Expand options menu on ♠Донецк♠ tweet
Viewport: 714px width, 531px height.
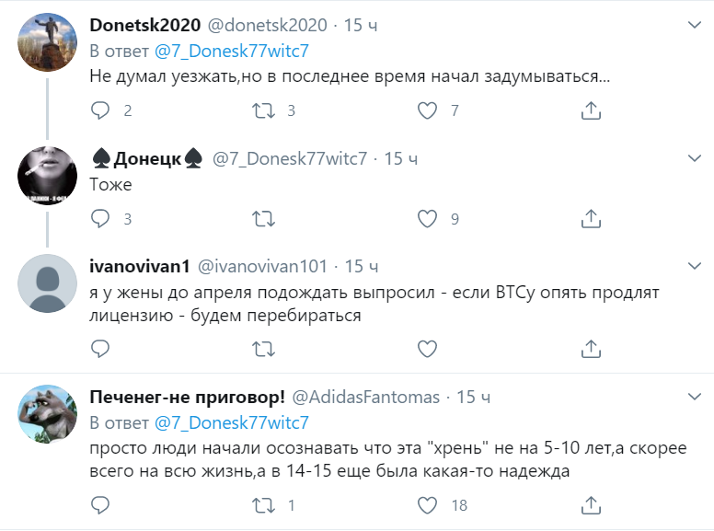click(x=695, y=157)
